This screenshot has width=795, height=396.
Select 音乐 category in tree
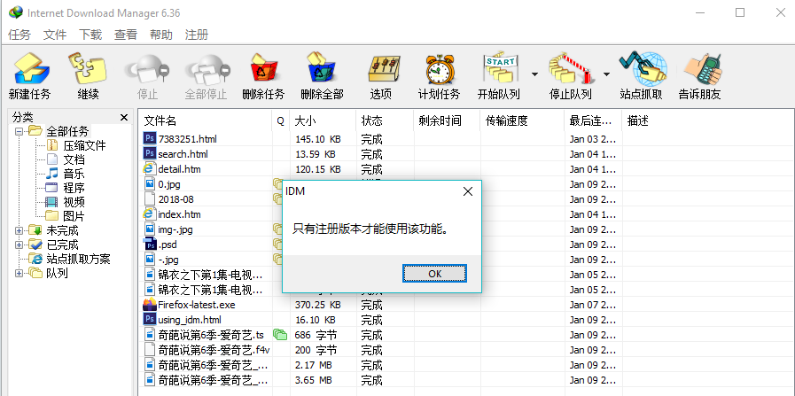coord(74,175)
